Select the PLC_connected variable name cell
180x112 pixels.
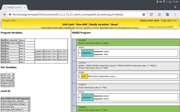[12, 40]
